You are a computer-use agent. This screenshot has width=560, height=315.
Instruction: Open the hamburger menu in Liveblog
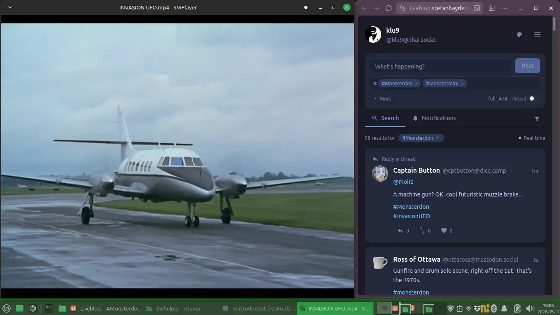537,34
